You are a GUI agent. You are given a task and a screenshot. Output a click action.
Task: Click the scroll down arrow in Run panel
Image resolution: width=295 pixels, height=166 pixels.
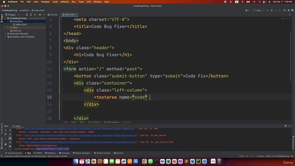pyautogui.click(x=10, y=134)
